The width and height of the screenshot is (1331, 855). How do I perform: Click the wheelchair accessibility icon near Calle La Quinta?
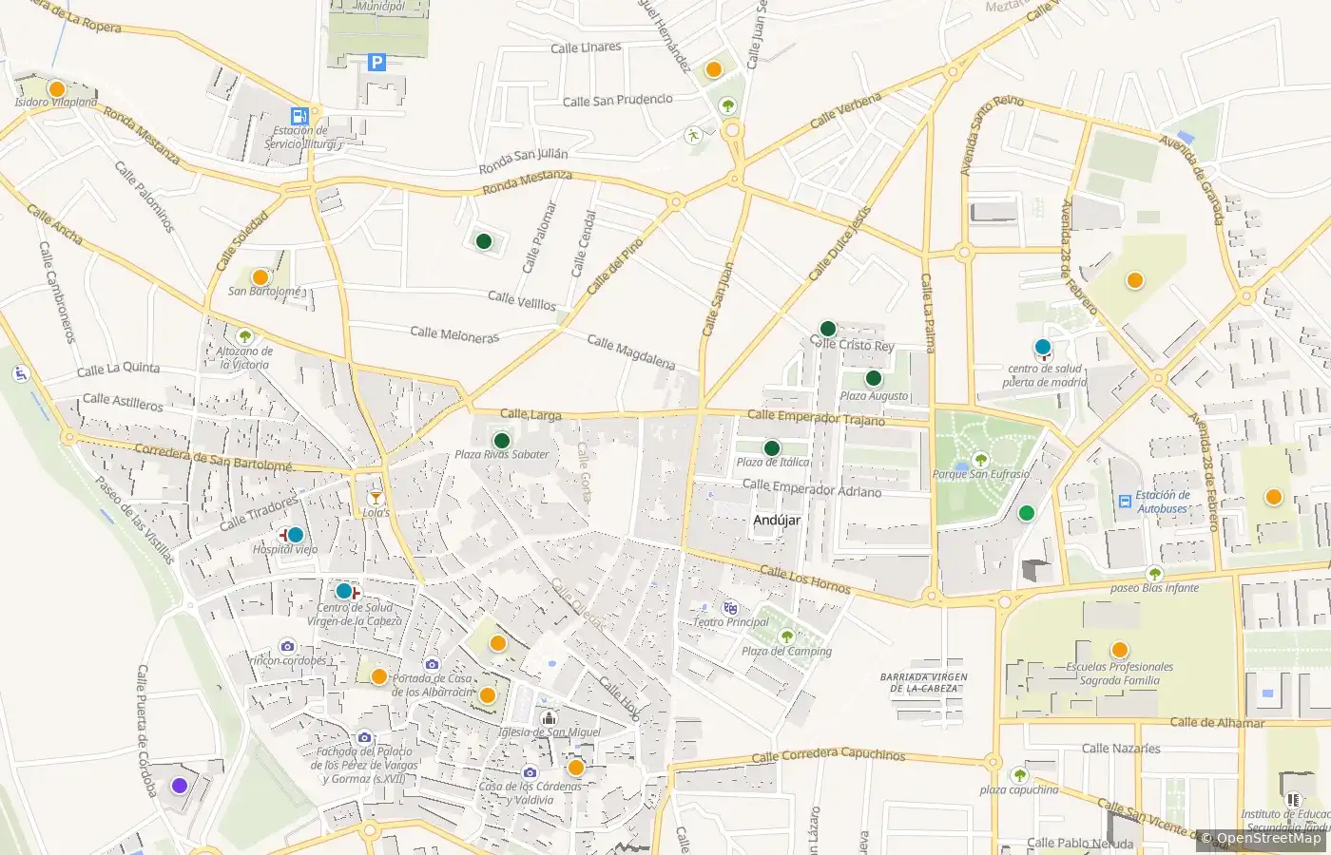point(21,374)
